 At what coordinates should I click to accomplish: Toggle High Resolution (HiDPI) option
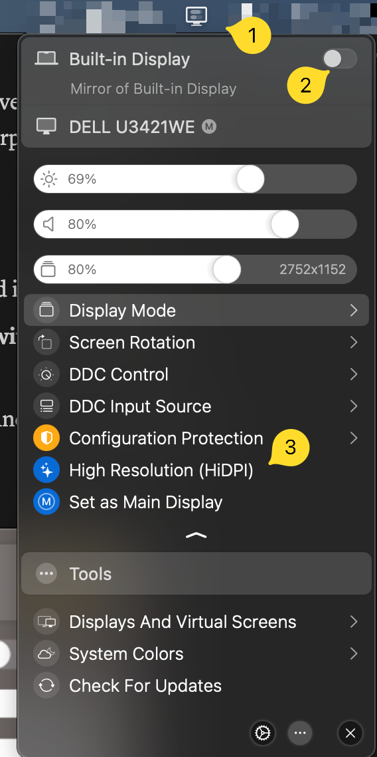pos(196,470)
